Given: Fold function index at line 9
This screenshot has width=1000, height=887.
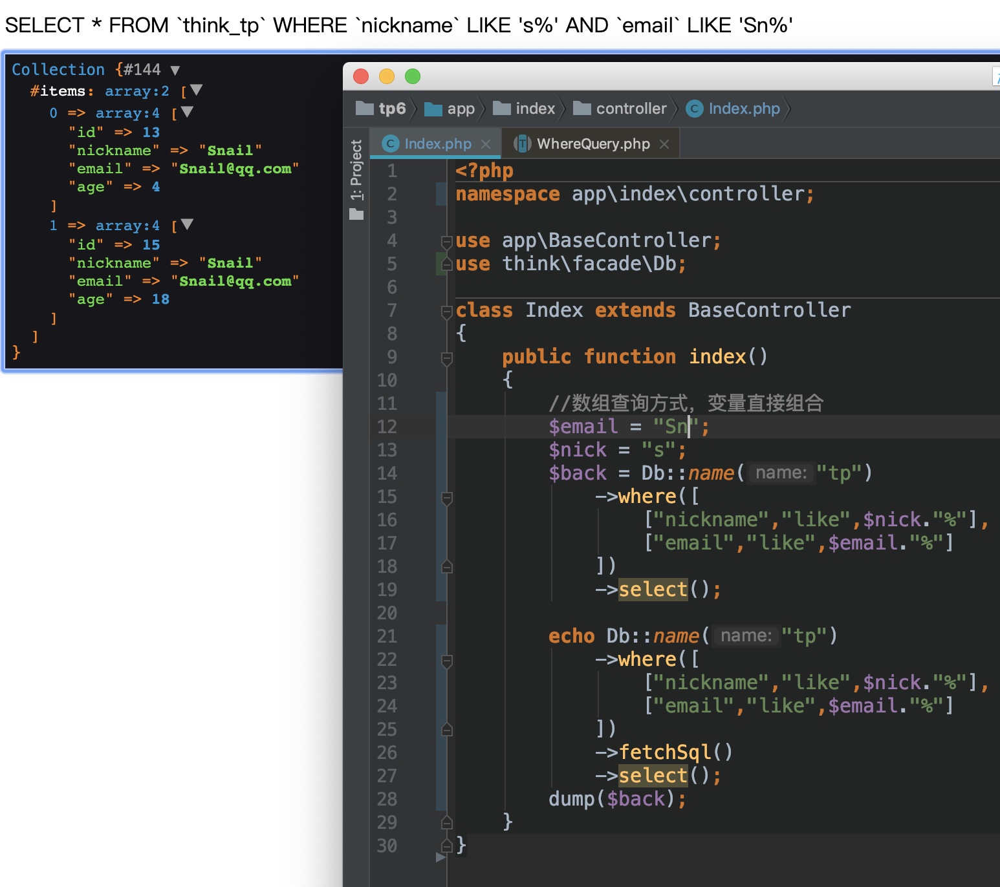Looking at the screenshot, I should point(446,358).
